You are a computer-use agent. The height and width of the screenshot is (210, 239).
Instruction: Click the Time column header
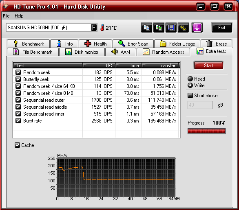tap(128, 66)
